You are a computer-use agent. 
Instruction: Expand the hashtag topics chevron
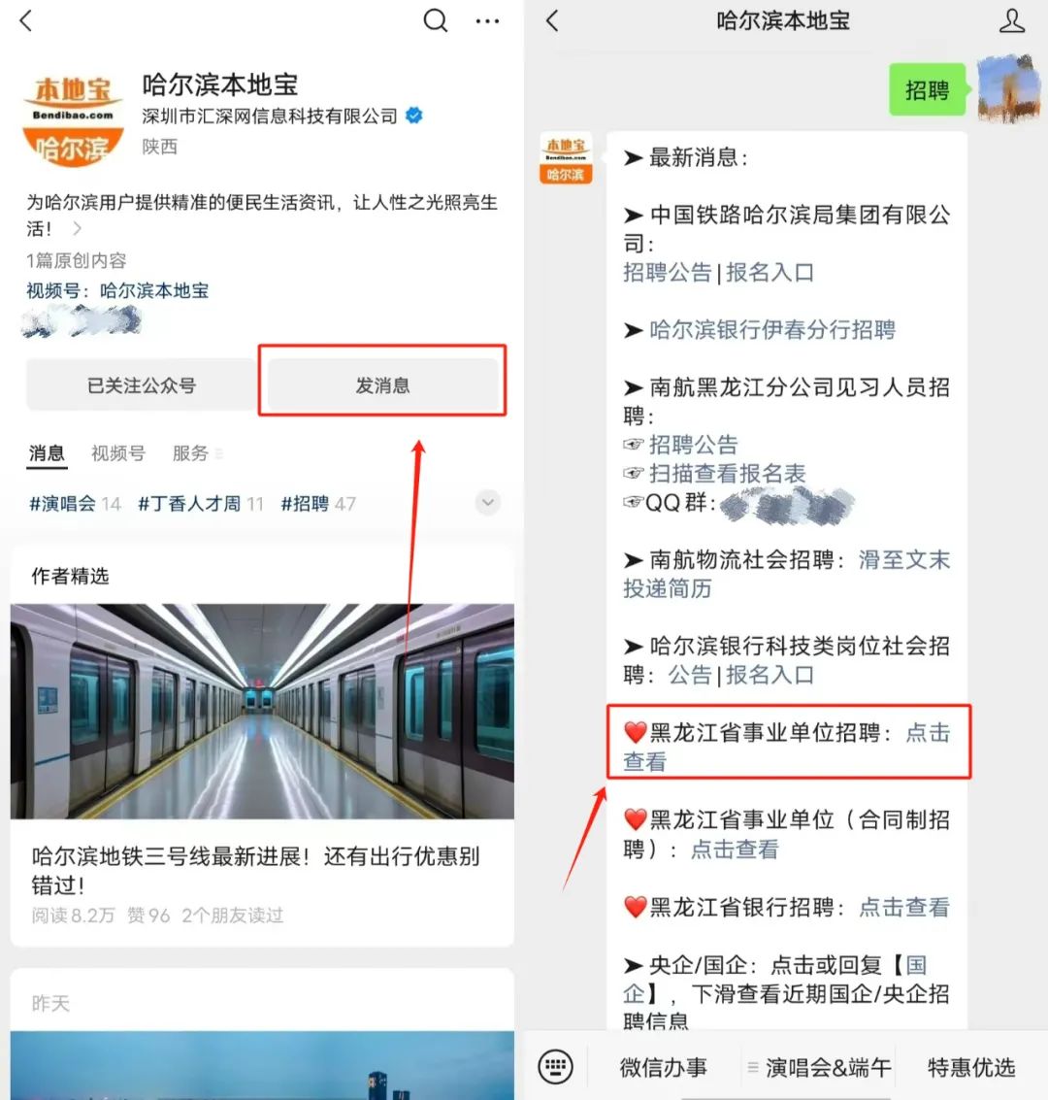pyautogui.click(x=488, y=502)
